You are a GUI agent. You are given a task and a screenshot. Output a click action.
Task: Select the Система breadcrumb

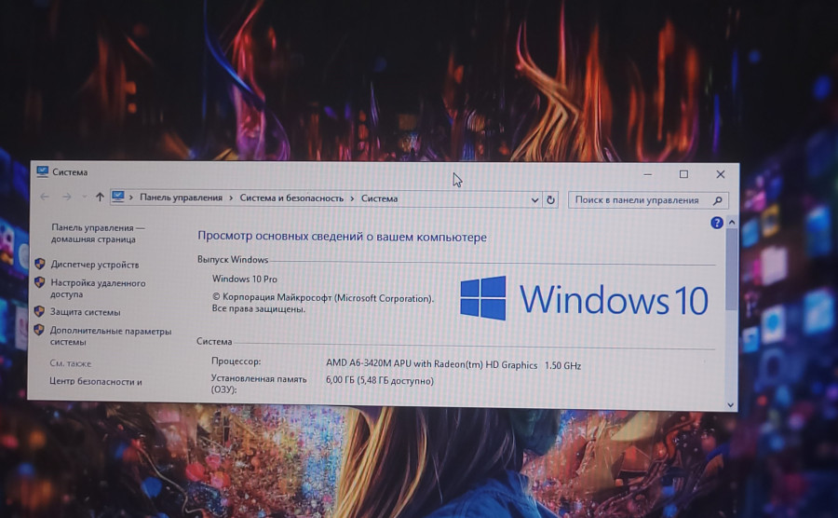(x=380, y=198)
